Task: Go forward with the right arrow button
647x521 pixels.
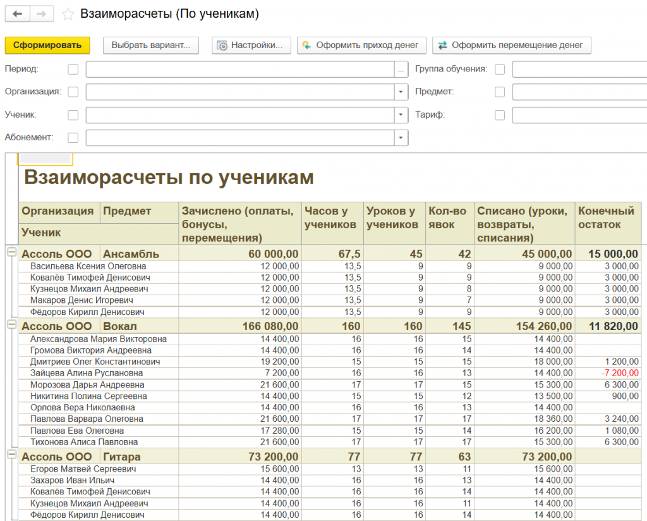Action: coord(41,14)
